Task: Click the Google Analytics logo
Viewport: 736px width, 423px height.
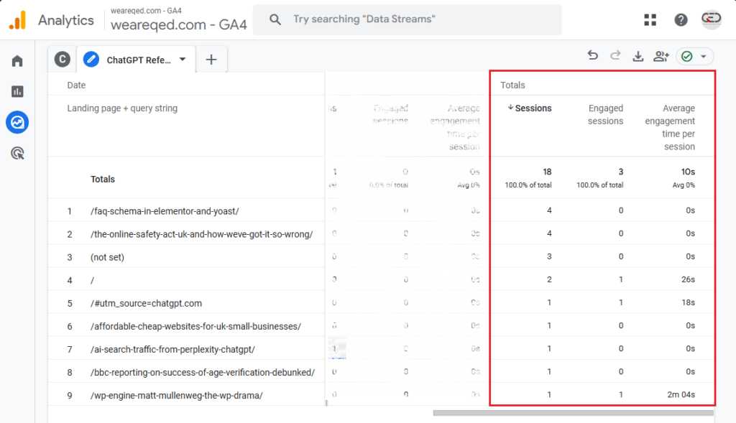Action: (18, 20)
